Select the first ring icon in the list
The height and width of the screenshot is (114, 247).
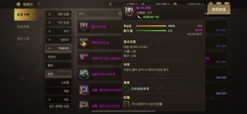(84, 27)
